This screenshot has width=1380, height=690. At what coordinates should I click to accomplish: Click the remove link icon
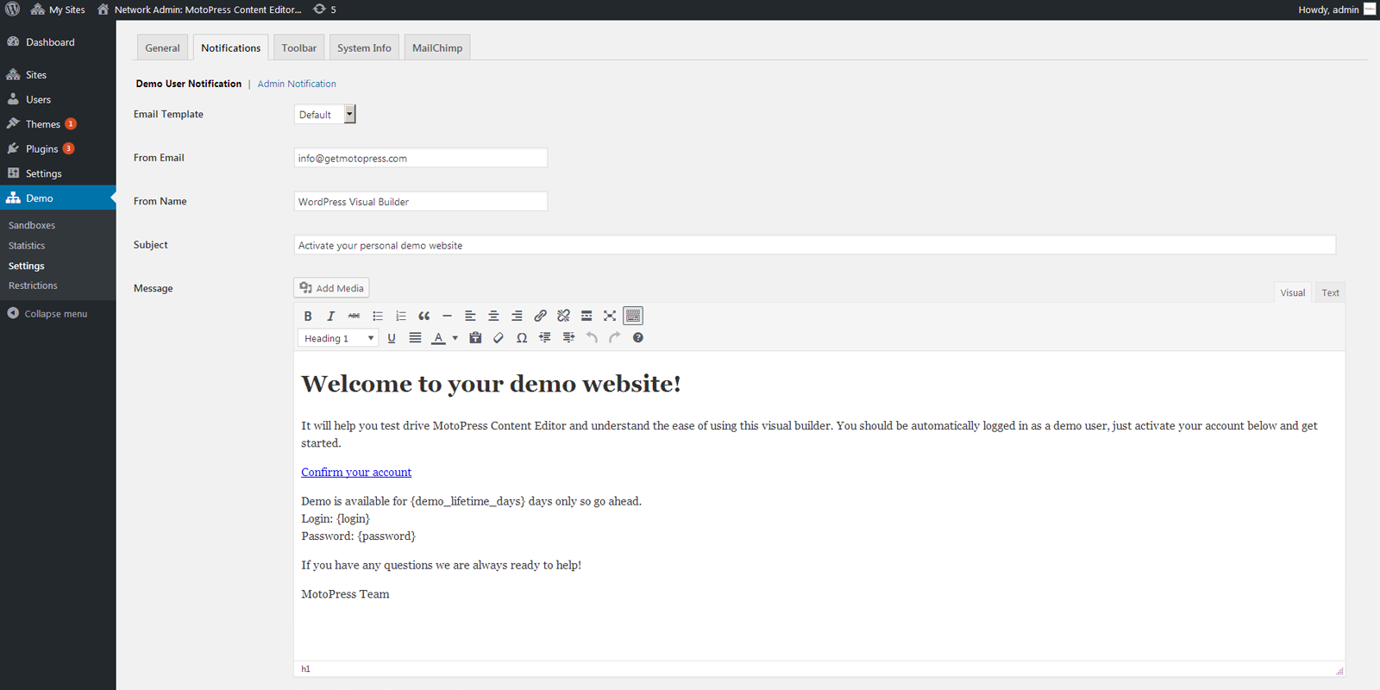[563, 316]
